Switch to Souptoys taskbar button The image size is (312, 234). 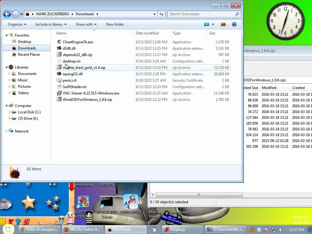(x=183, y=229)
